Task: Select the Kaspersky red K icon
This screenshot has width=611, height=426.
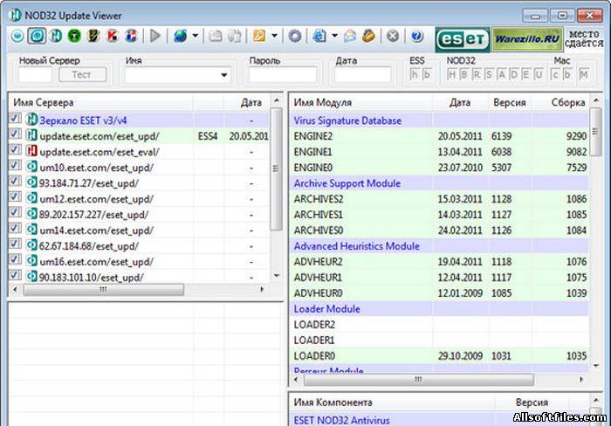Action: 113,36
